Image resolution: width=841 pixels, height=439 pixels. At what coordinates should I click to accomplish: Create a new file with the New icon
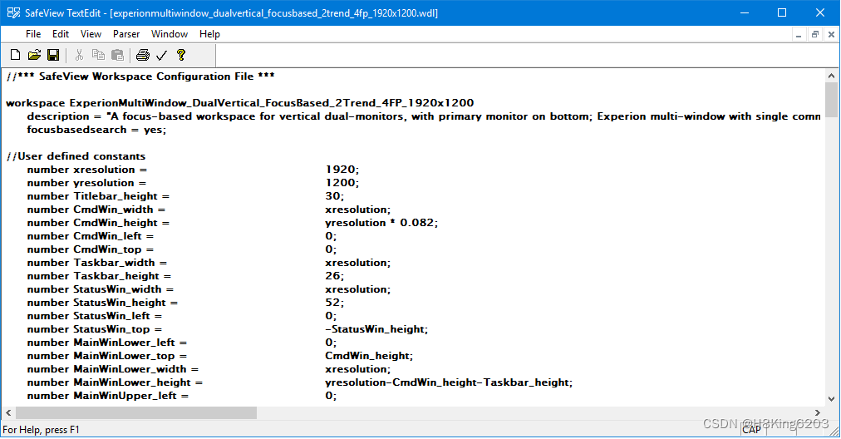tap(16, 55)
